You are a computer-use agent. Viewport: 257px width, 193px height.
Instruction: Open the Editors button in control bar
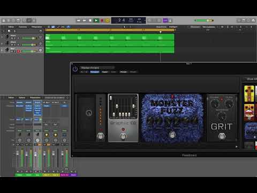tap(34, 20)
